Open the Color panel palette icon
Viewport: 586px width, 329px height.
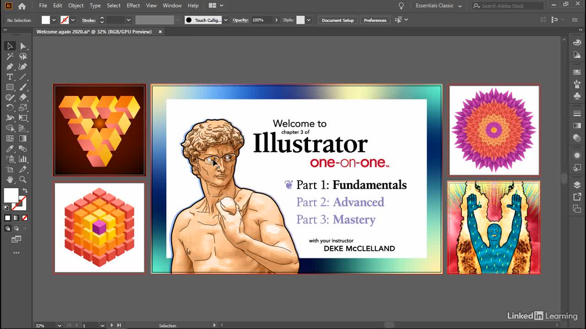click(x=577, y=43)
